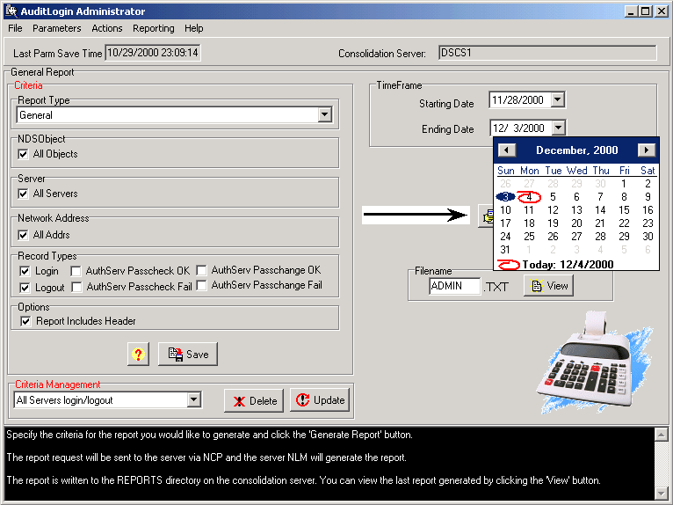Click the View report button
The image size is (673, 505).
click(x=549, y=286)
